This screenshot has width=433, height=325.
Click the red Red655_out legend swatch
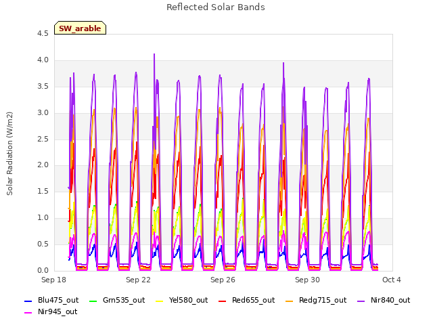223,301
